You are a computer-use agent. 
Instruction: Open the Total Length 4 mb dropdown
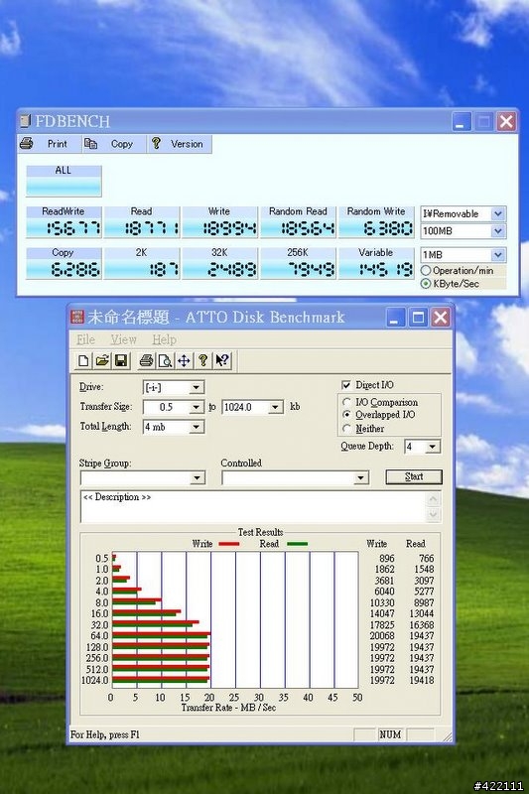[x=197, y=427]
